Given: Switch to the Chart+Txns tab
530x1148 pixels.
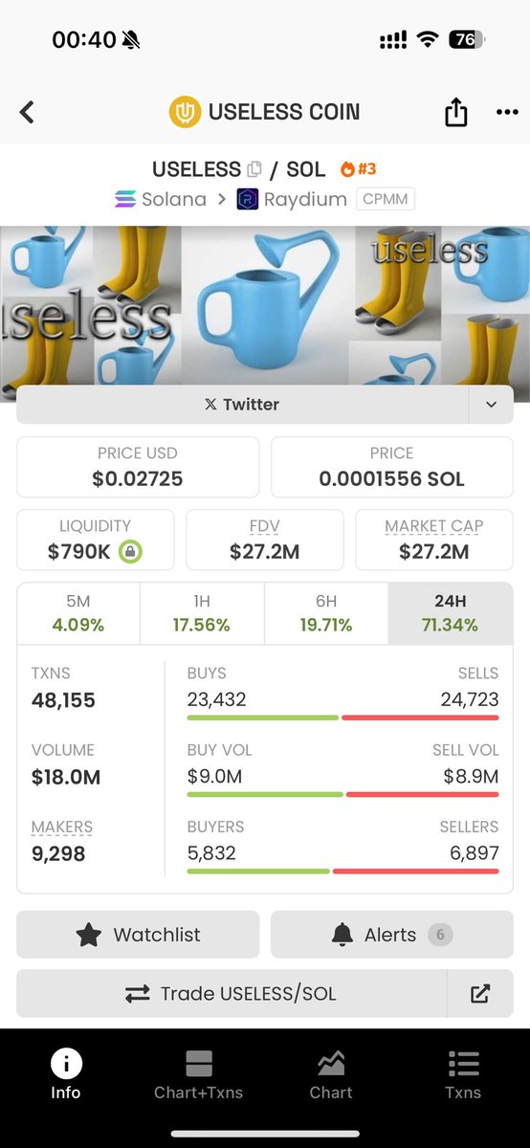Looking at the screenshot, I should (199, 1075).
